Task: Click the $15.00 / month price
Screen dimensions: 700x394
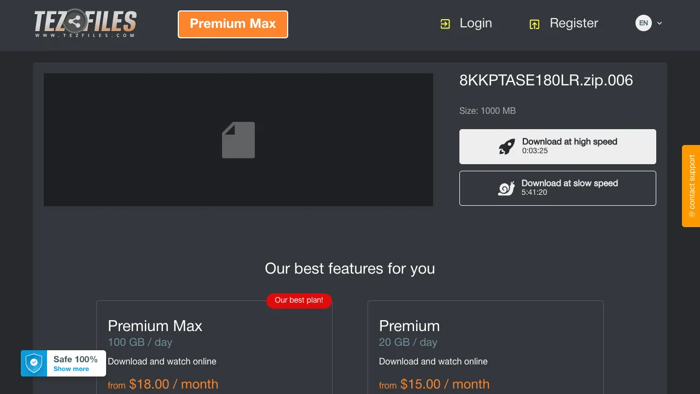Action: (445, 384)
